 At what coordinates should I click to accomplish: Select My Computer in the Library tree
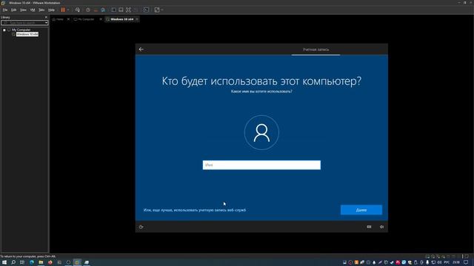tap(21, 30)
